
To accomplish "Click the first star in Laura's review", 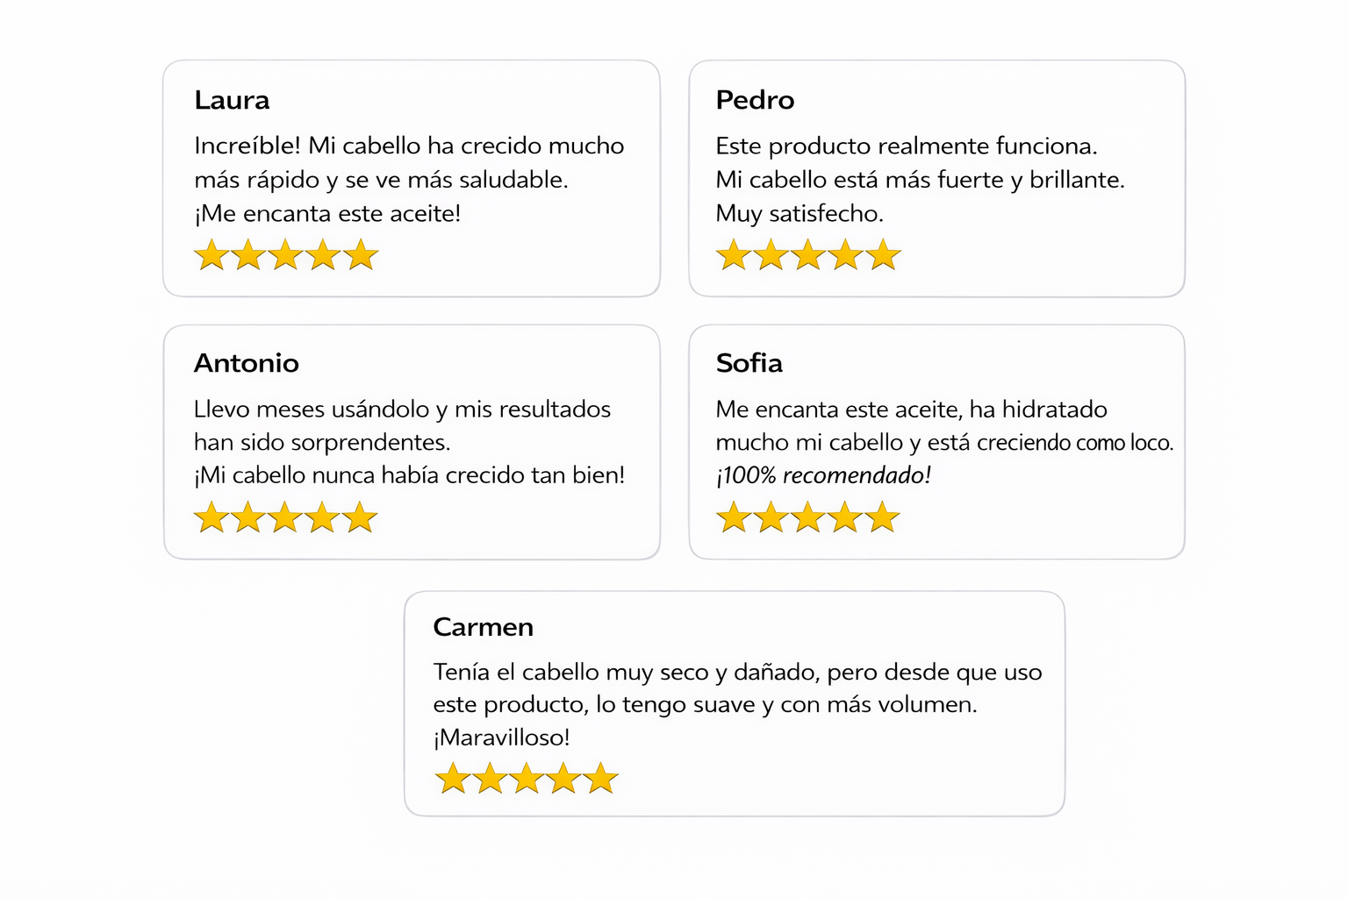I will (212, 256).
